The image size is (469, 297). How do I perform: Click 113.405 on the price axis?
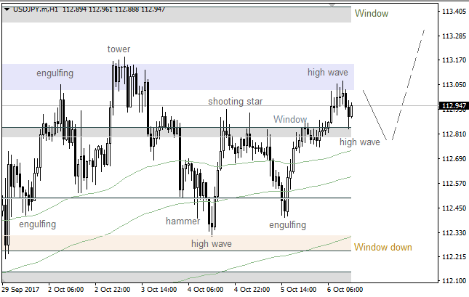pos(454,12)
